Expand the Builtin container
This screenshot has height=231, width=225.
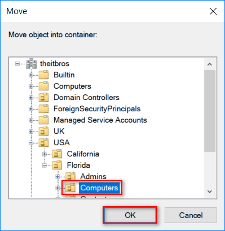[x=31, y=75]
